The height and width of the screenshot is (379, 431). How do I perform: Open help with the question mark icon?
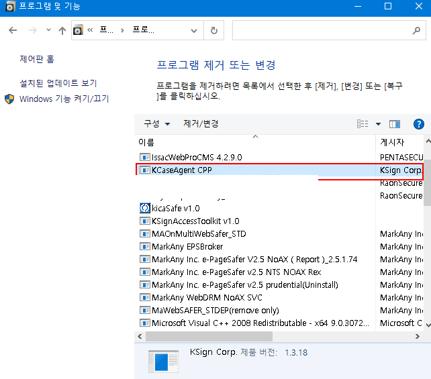[419, 124]
